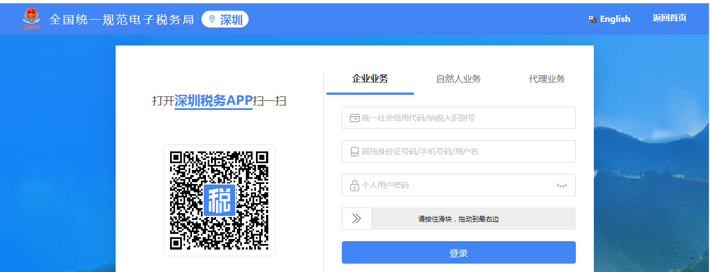Open the 代理业务 tab
The image size is (710, 272).
(547, 79)
